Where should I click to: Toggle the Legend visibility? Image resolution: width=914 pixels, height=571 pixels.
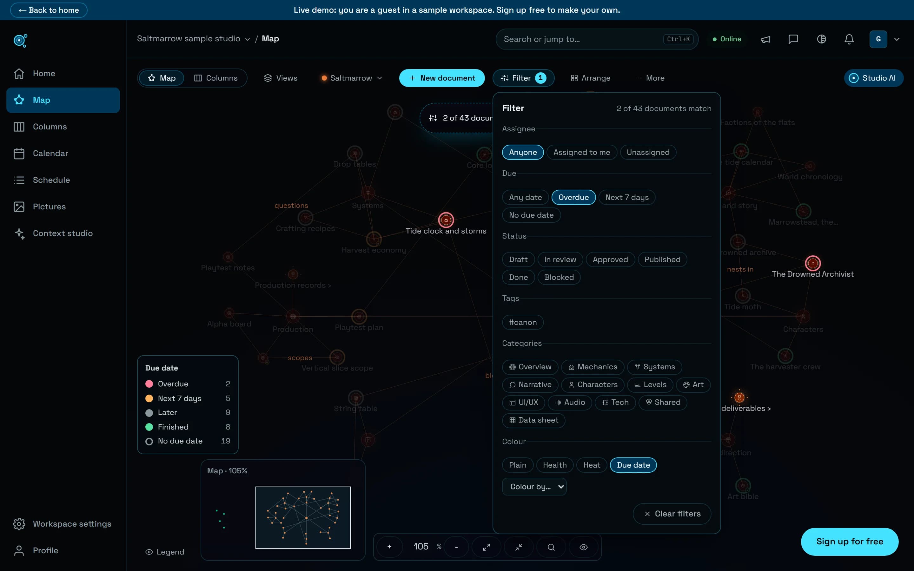pyautogui.click(x=165, y=552)
